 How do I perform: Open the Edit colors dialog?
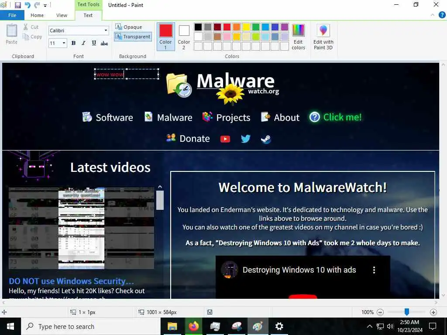pos(298,37)
